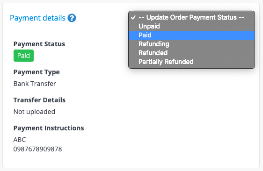Click the Payment Type label

(37, 72)
